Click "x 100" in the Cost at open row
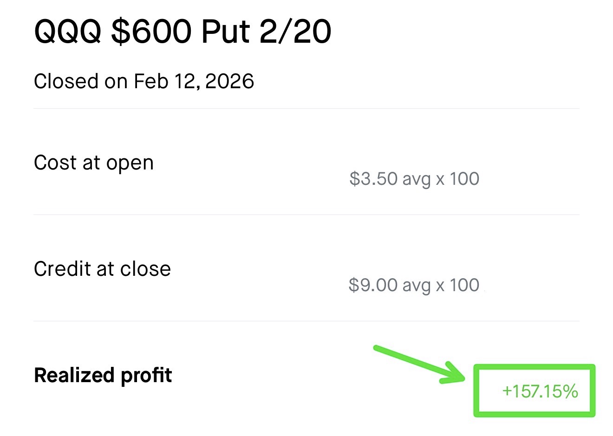This screenshot has height=436, width=613. coord(457,179)
